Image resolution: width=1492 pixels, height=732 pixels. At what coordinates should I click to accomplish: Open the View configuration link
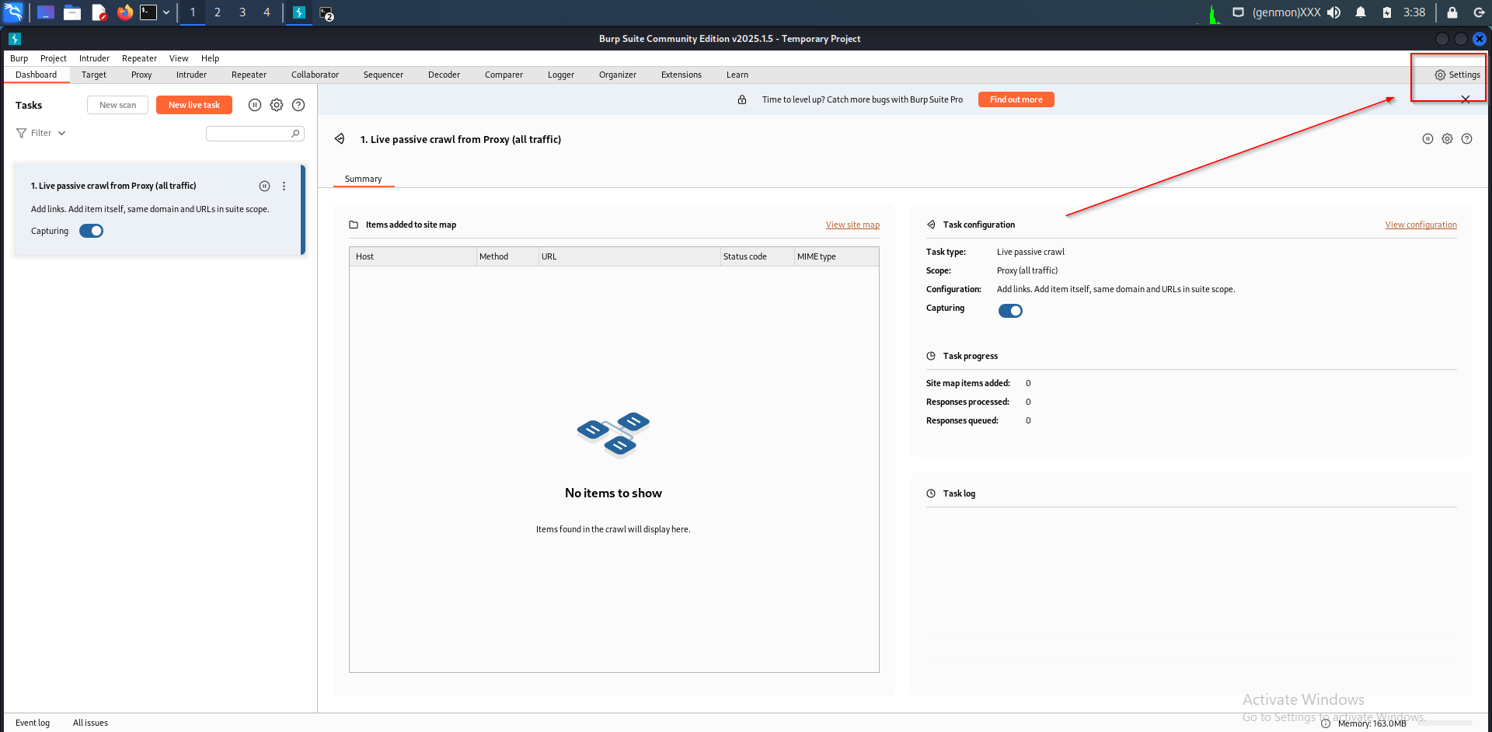pyautogui.click(x=1421, y=225)
